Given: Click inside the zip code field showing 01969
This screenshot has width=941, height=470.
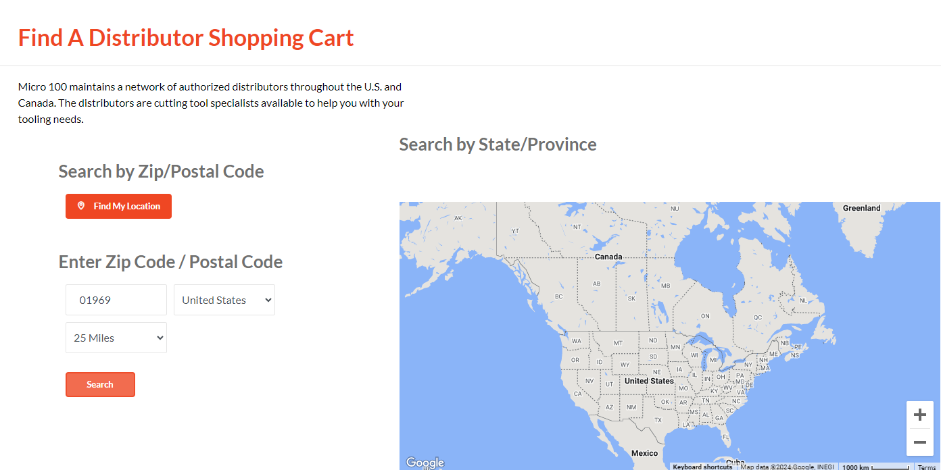Looking at the screenshot, I should click(116, 299).
